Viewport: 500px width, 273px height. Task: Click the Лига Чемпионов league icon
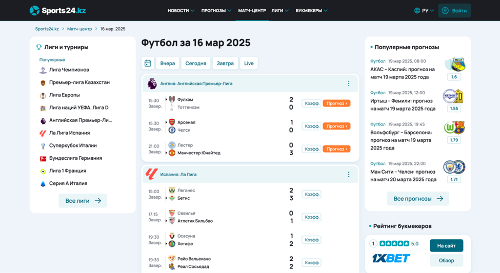coord(43,70)
